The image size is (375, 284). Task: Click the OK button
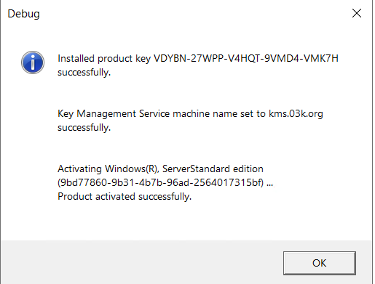(320, 263)
